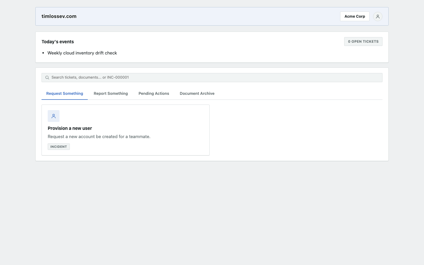The height and width of the screenshot is (265, 424).
Task: Go to timlossev.com home title
Action: [59, 16]
